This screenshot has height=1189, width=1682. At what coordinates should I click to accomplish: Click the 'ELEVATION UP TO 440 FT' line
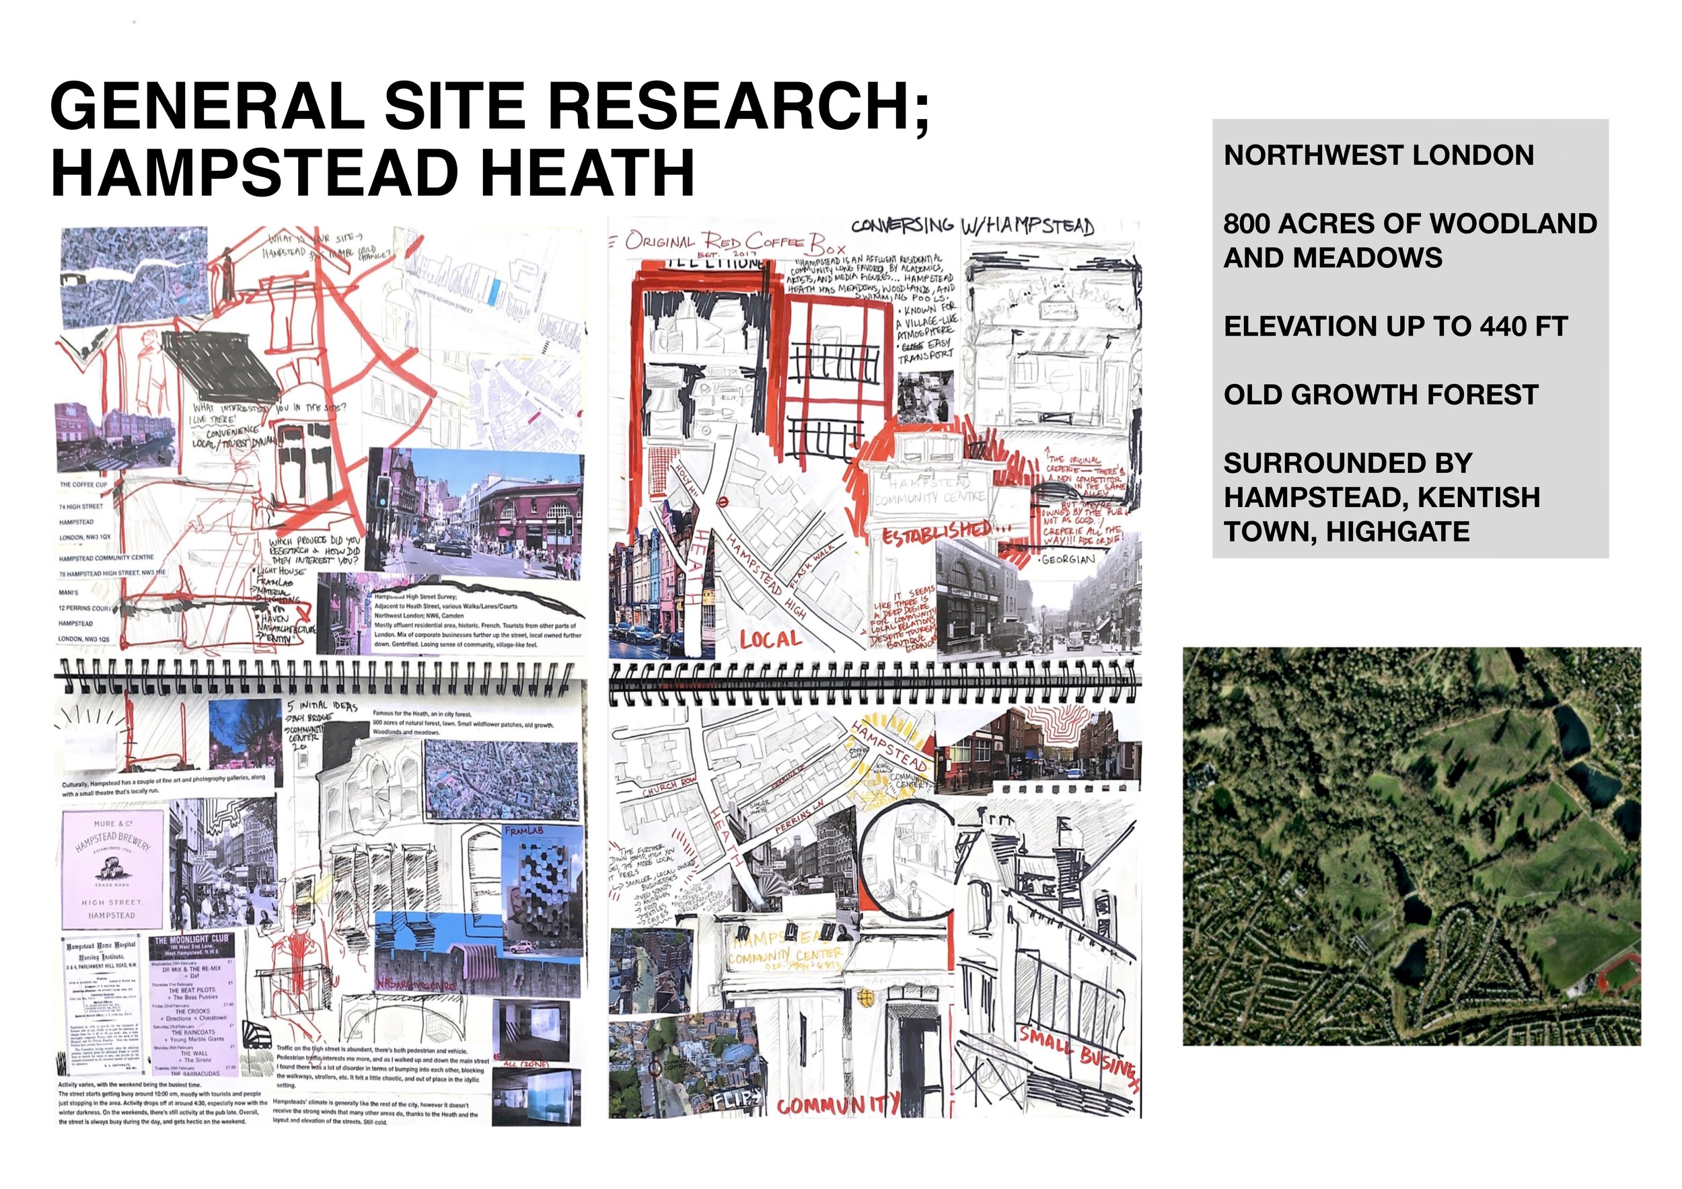[x=1395, y=325]
